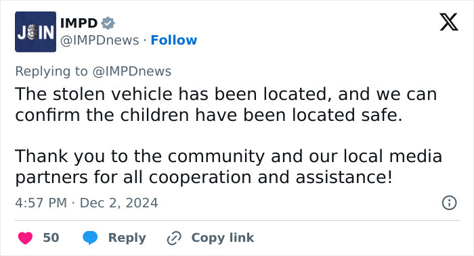This screenshot has height=256, width=474.
Task: Open the 4:57 PM timestamp
Action: click(41, 203)
